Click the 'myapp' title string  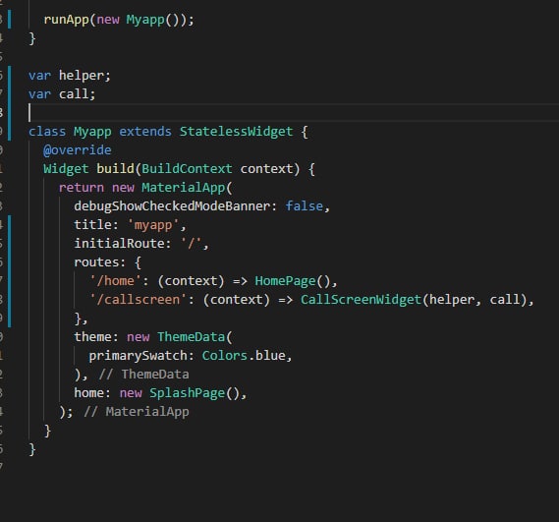[x=153, y=225]
